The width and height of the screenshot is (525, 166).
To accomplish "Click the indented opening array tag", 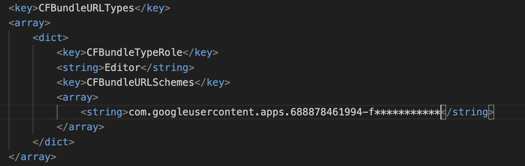I will (78, 97).
